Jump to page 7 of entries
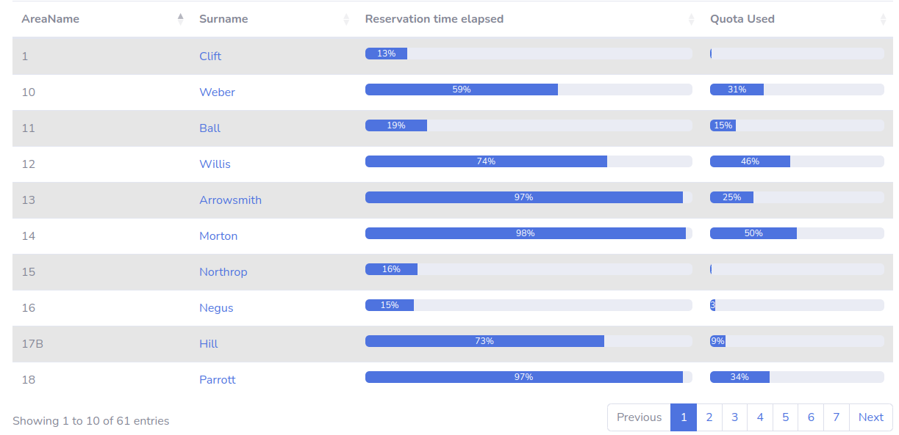899x435 pixels. pos(837,417)
